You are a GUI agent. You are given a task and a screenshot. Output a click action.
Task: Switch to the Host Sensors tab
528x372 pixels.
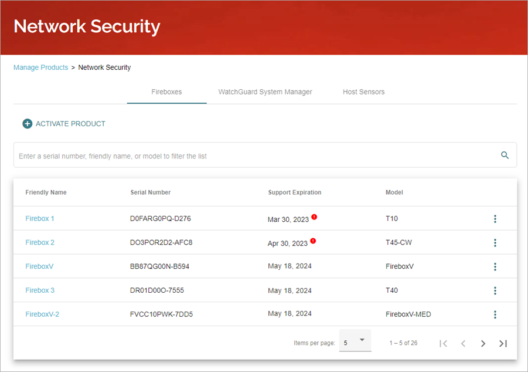coord(363,92)
